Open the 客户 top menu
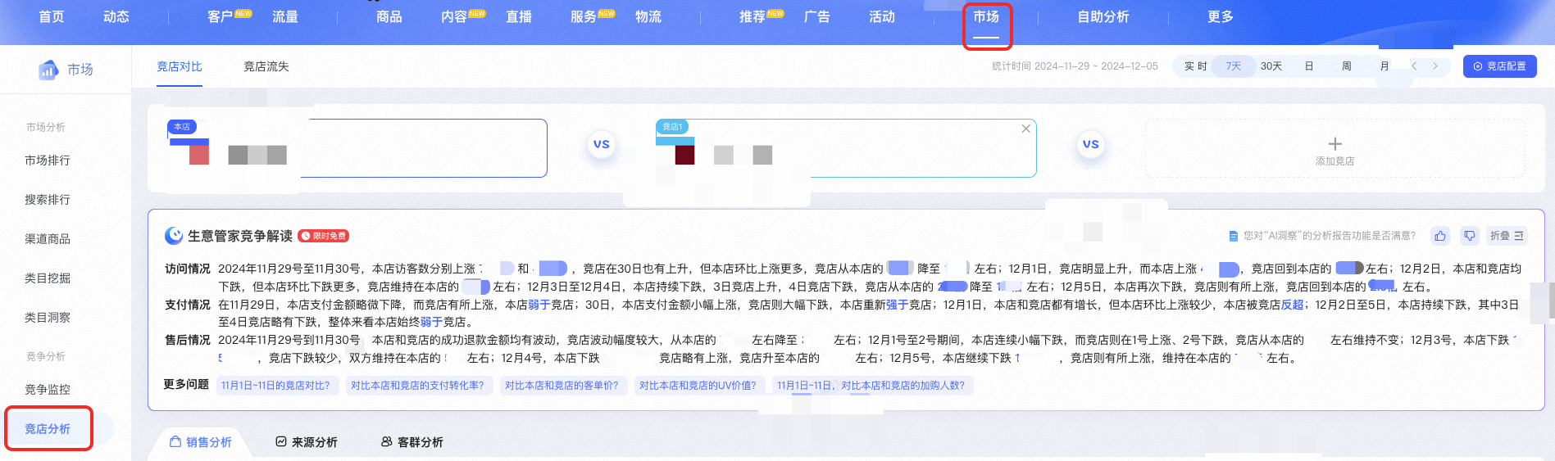This screenshot has width=1555, height=461. 221,16
